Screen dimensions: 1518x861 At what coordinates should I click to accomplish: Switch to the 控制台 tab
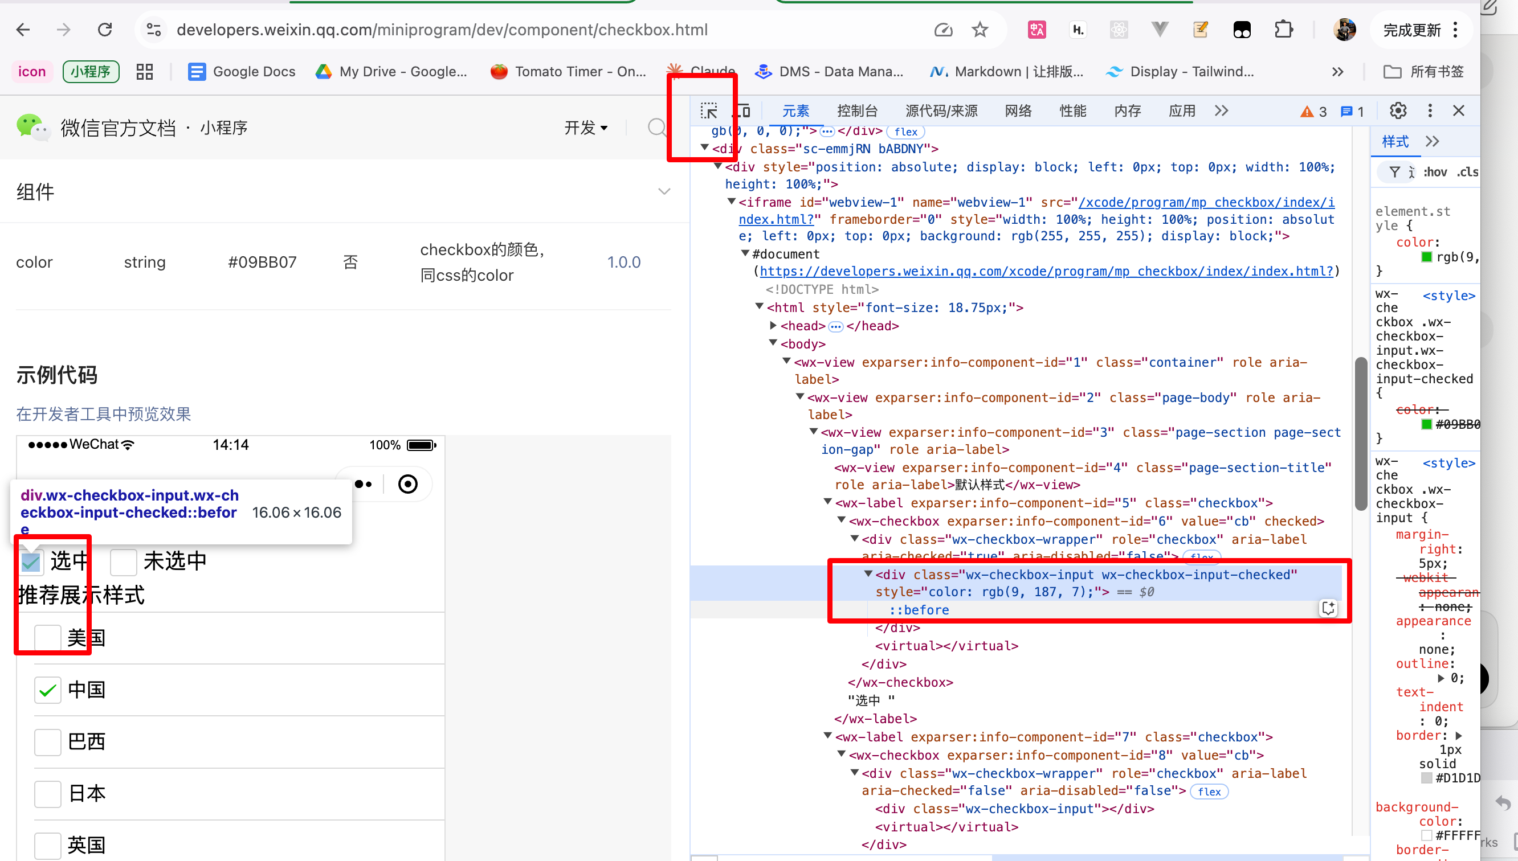pyautogui.click(x=857, y=110)
